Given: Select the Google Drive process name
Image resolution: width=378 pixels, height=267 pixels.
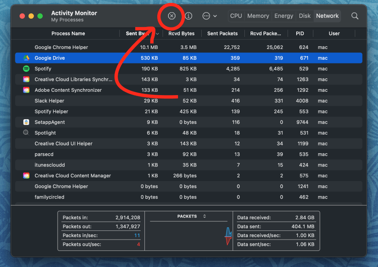Looking at the screenshot, I should (x=50, y=58).
